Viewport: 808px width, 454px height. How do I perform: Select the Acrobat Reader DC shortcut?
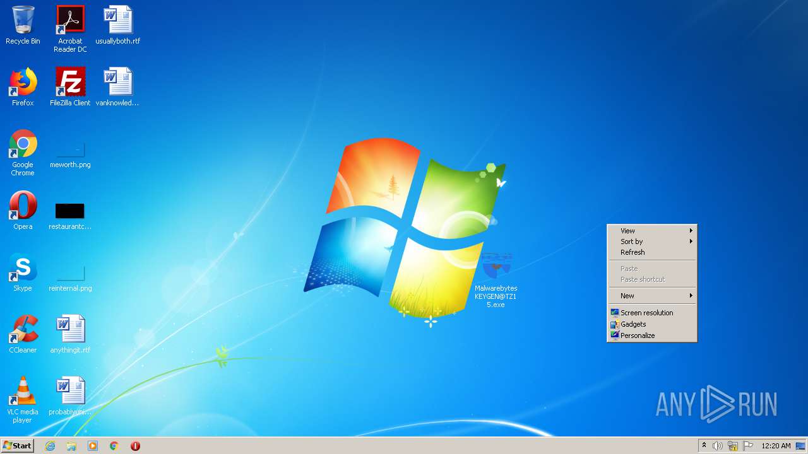click(70, 29)
